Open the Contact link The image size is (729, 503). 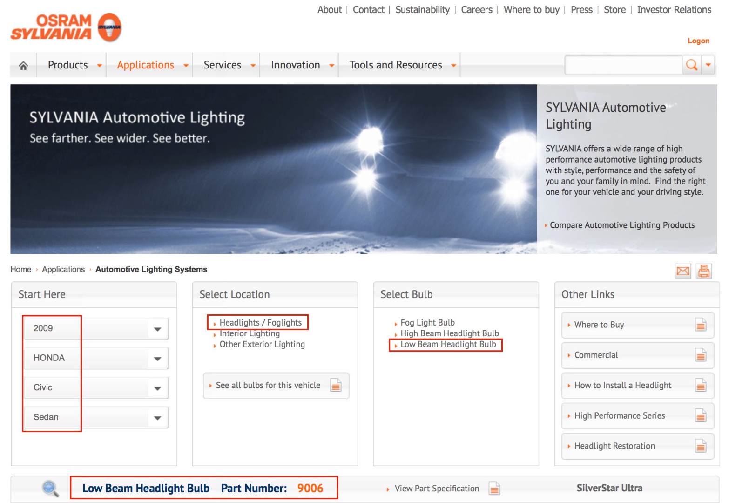point(369,10)
